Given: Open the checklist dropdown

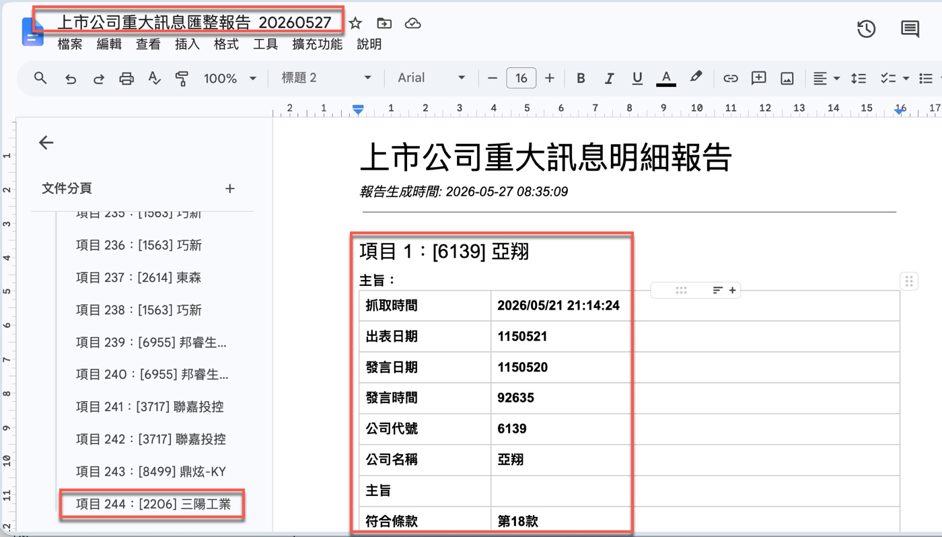Looking at the screenshot, I should (x=894, y=79).
